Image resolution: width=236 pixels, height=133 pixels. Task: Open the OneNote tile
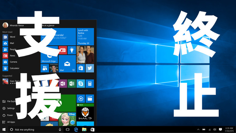[x=63, y=83]
